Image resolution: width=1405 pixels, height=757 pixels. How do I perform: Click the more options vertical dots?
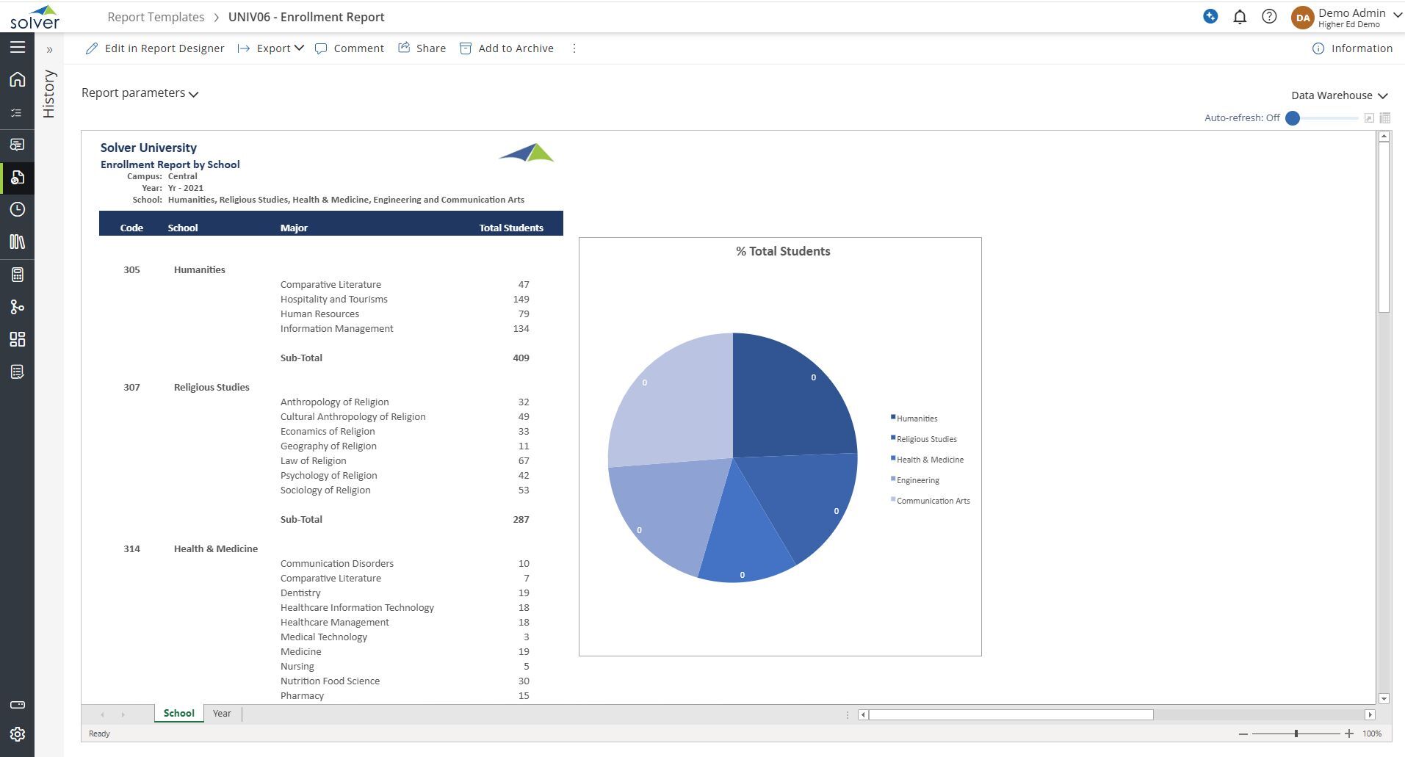[574, 48]
